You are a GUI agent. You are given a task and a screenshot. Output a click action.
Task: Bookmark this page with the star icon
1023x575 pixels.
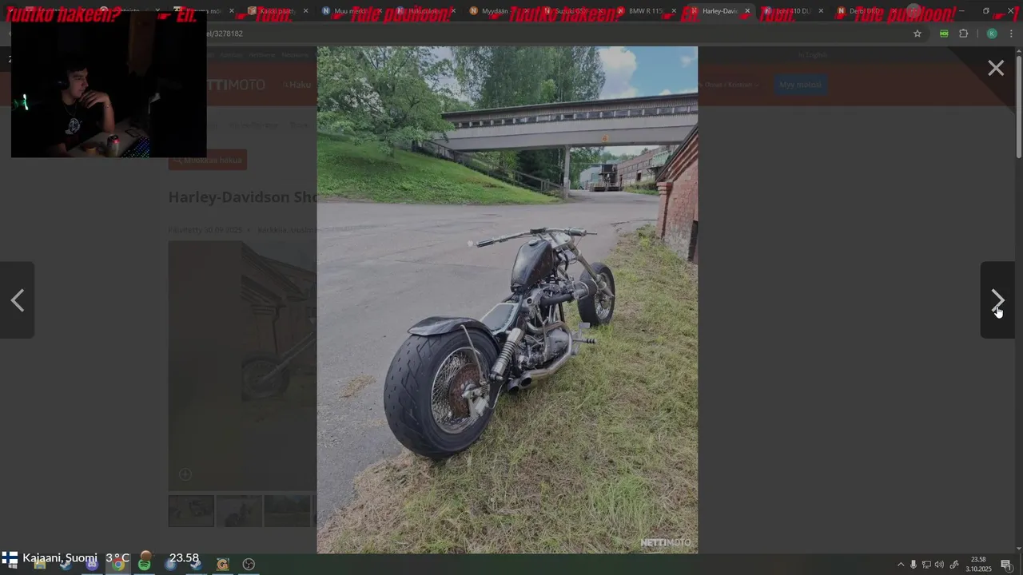tap(918, 34)
